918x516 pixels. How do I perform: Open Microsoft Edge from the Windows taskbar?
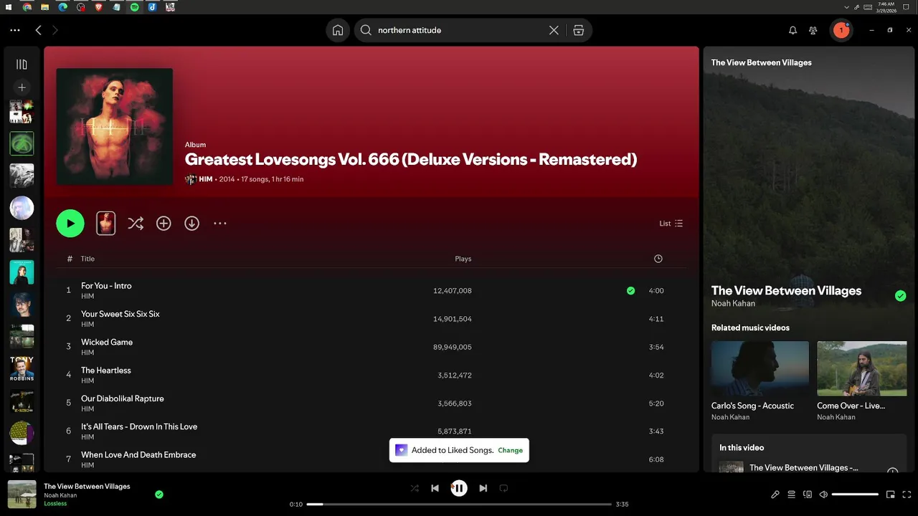pos(63,7)
